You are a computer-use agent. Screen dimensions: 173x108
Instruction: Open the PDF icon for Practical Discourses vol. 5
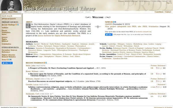tap(157, 81)
